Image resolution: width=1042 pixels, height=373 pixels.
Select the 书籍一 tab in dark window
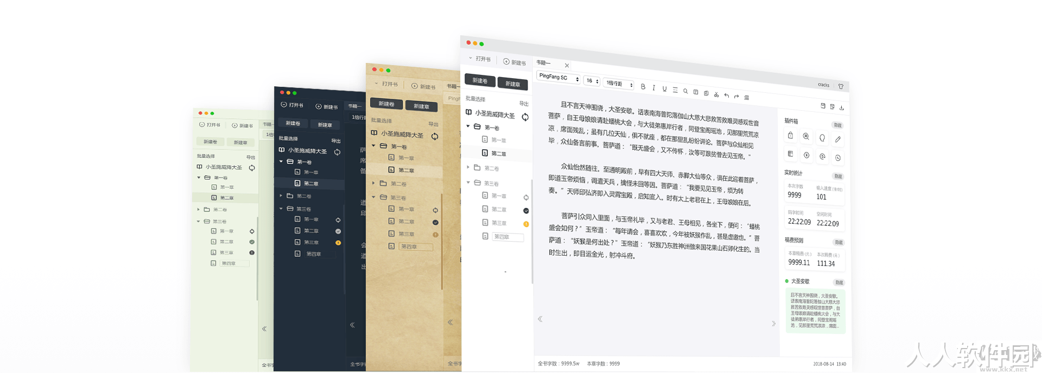(x=354, y=106)
